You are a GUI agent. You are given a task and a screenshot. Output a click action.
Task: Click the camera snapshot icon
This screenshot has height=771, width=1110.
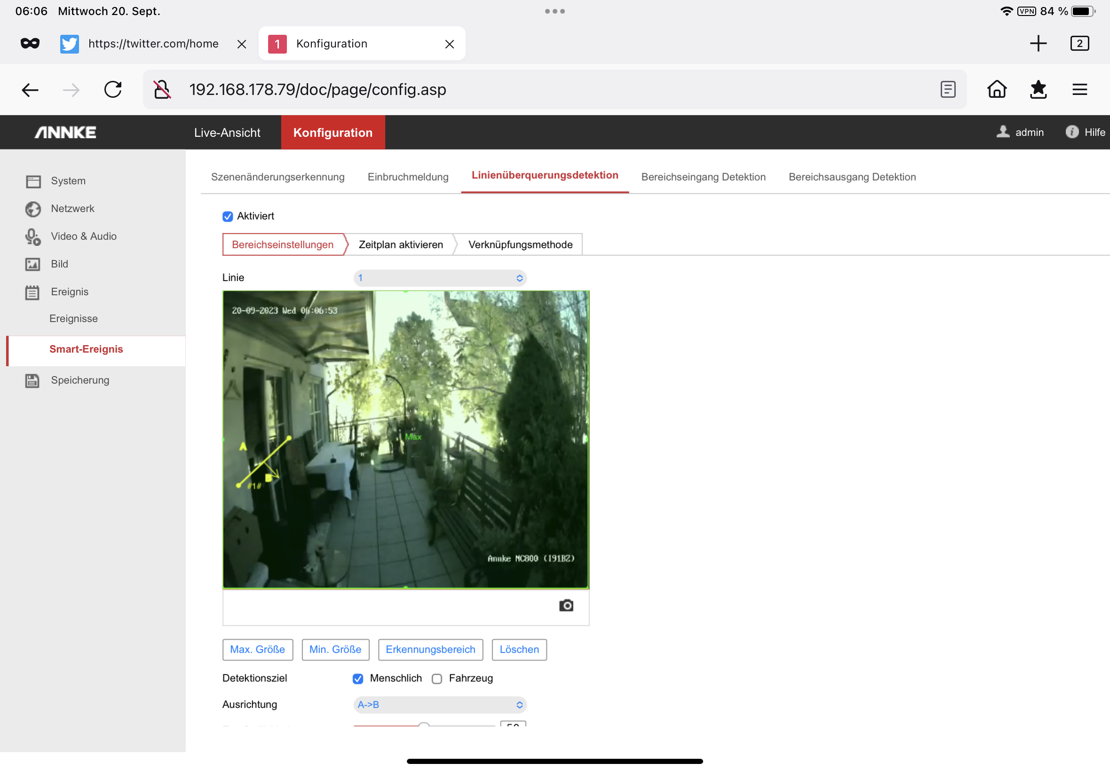click(x=566, y=606)
